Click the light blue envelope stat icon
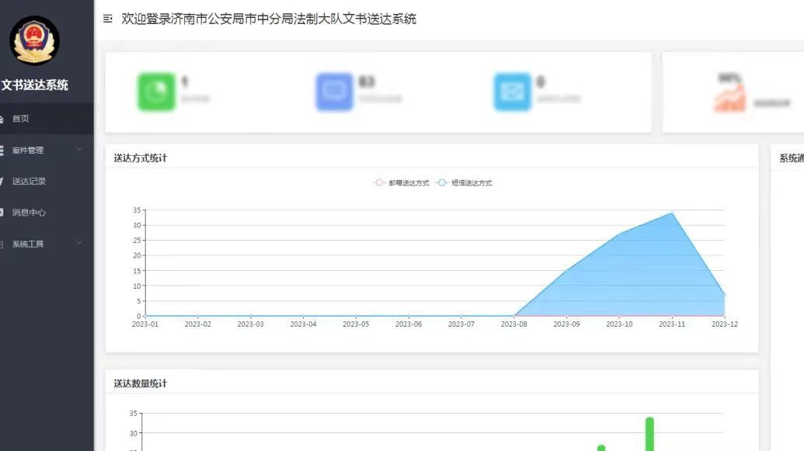Image resolution: width=804 pixels, height=451 pixels. click(x=512, y=92)
